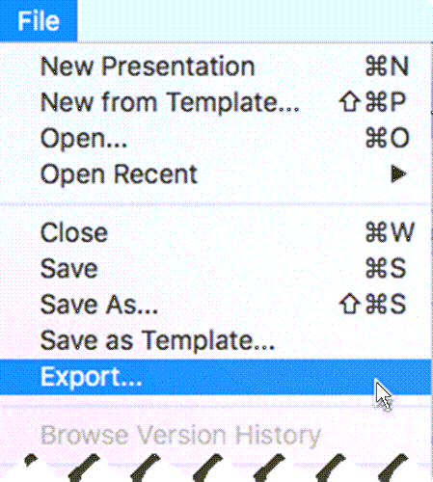Choose the Save menu item

click(215, 268)
